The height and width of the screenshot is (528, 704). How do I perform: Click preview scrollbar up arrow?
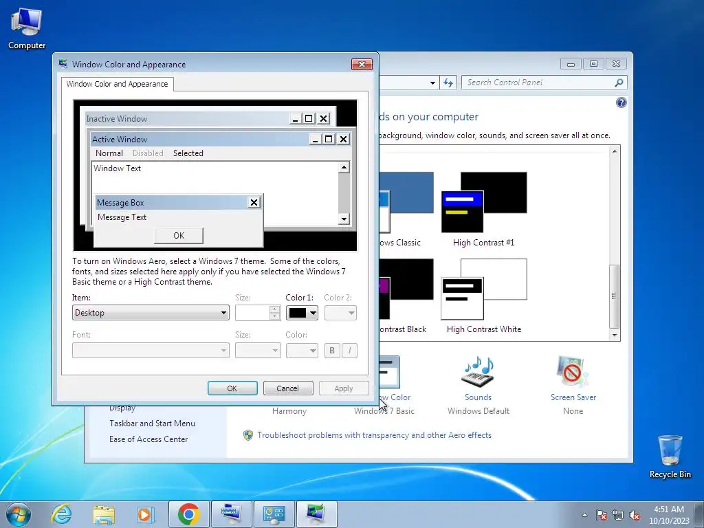(344, 168)
